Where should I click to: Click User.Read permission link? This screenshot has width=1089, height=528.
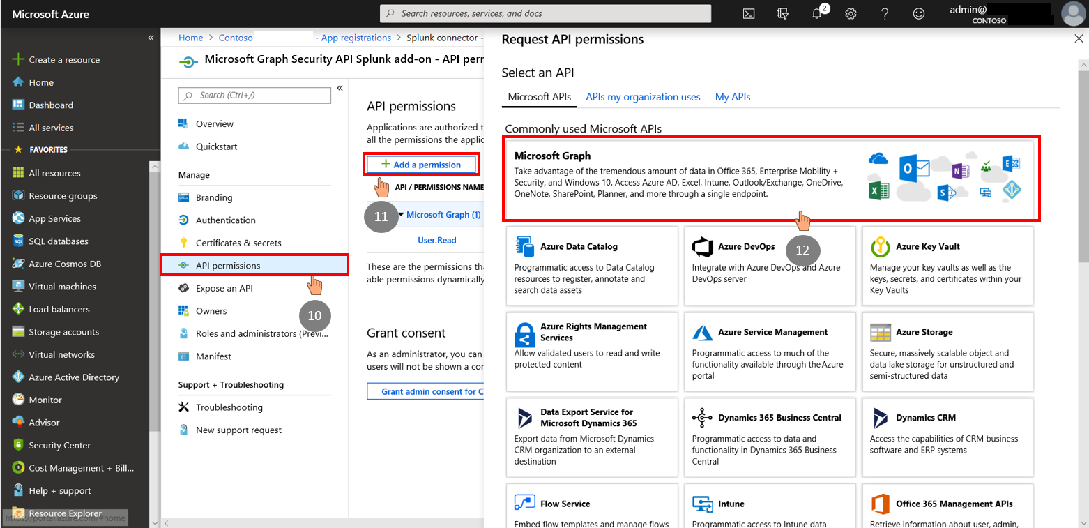click(437, 240)
